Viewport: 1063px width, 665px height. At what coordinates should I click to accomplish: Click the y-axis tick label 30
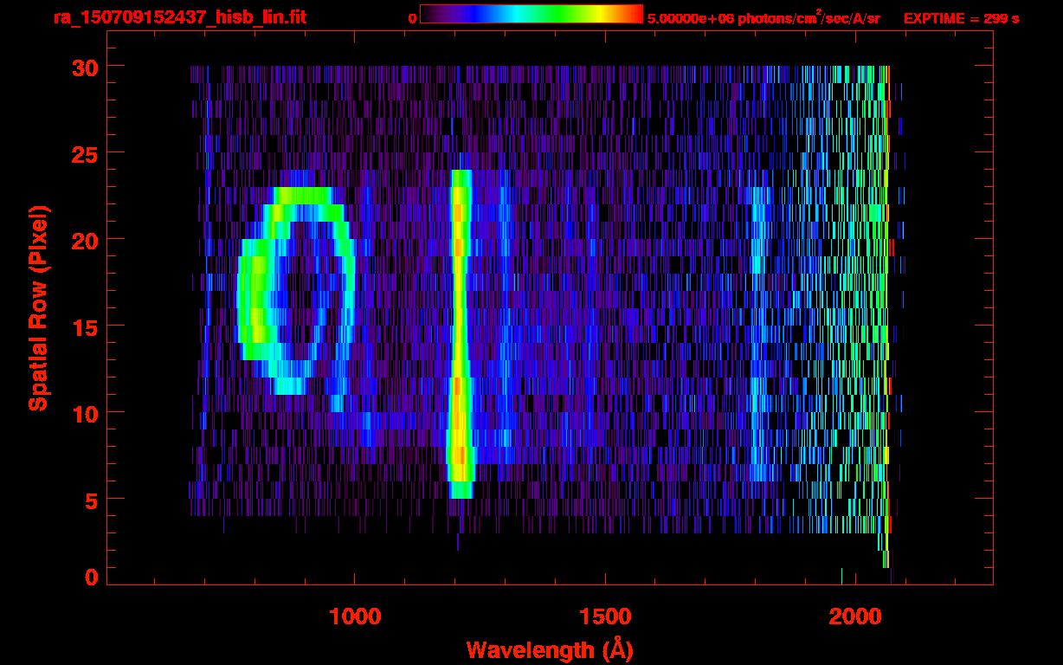[x=84, y=67]
